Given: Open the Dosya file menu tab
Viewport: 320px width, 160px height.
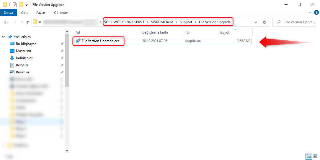Looking at the screenshot, I should click(8, 13).
